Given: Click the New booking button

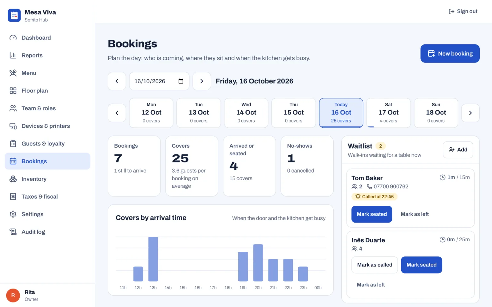Looking at the screenshot, I should pos(450,53).
